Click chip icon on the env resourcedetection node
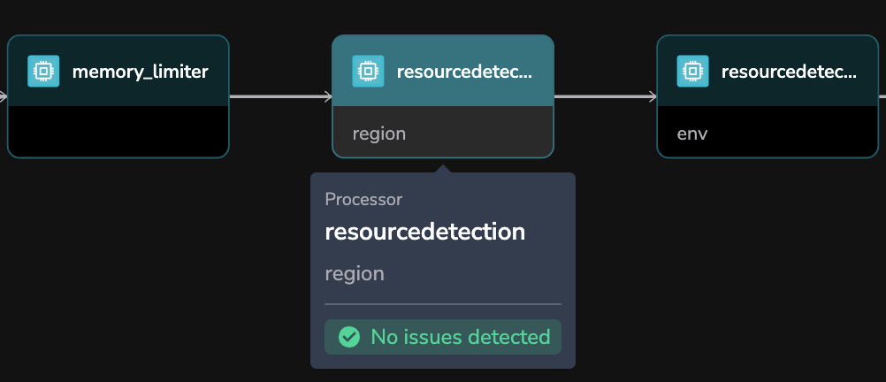Viewport: 886px width, 382px height. 692,72
